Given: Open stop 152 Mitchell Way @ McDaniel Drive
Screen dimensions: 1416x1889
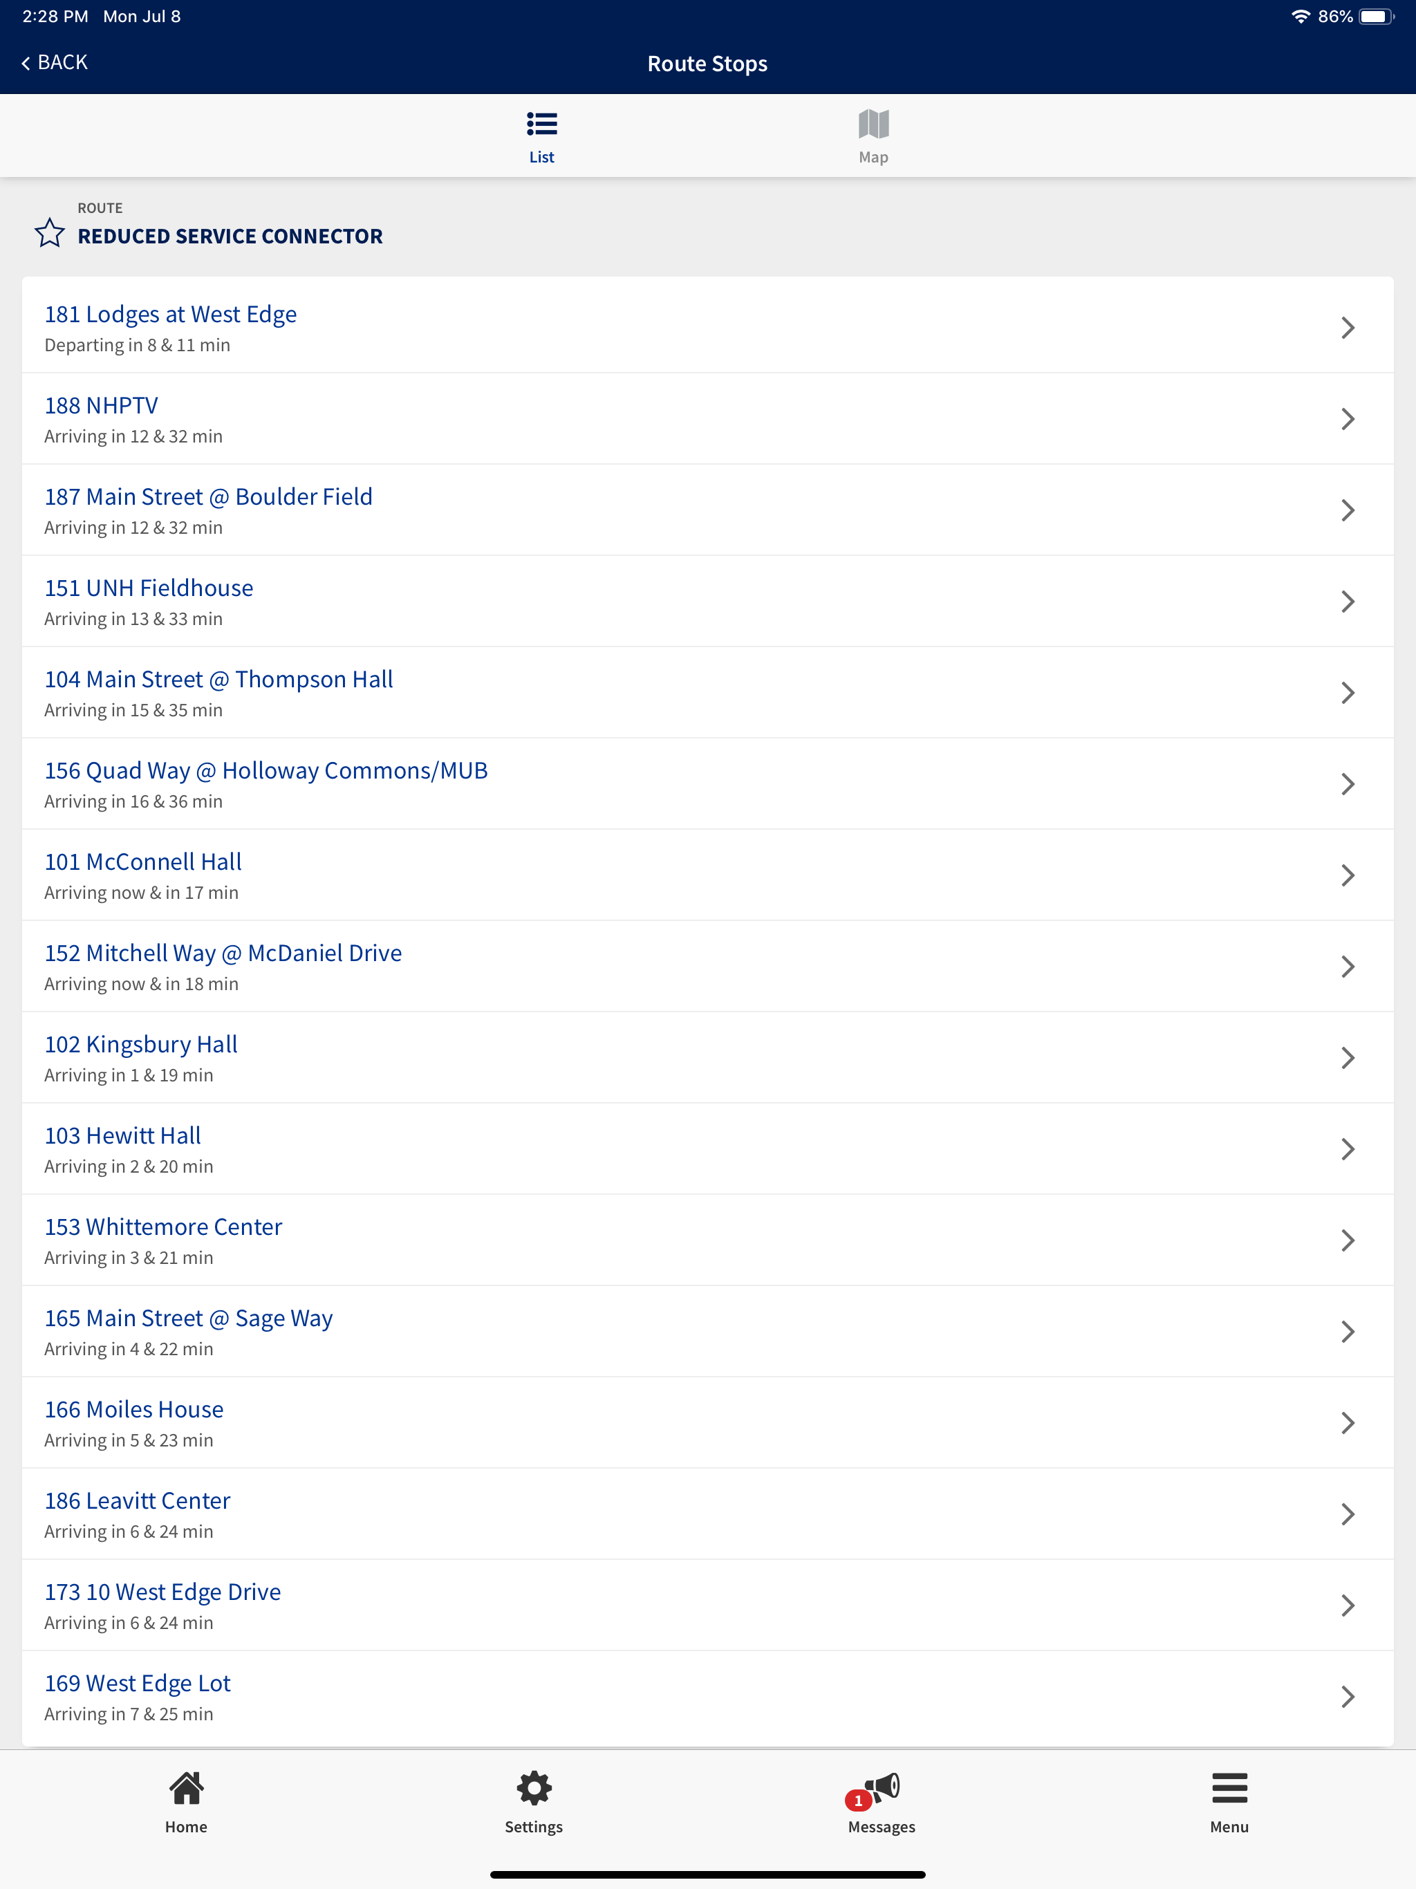Looking at the screenshot, I should (x=707, y=967).
